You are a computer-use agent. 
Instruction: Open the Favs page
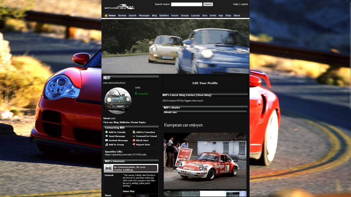pyautogui.click(x=205, y=16)
